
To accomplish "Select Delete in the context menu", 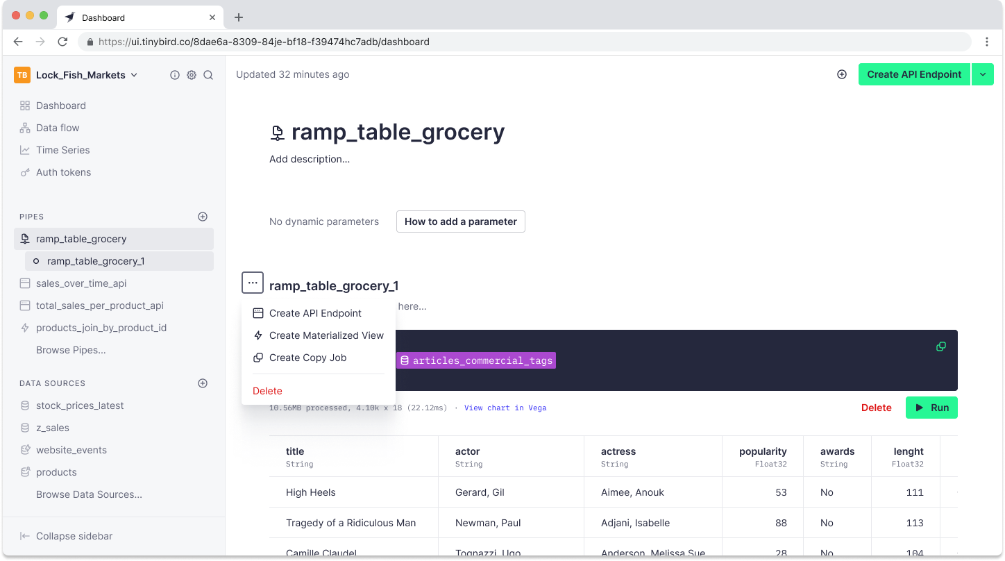I will 267,391.
